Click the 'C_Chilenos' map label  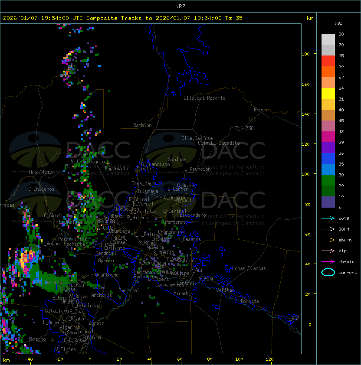[41, 189]
